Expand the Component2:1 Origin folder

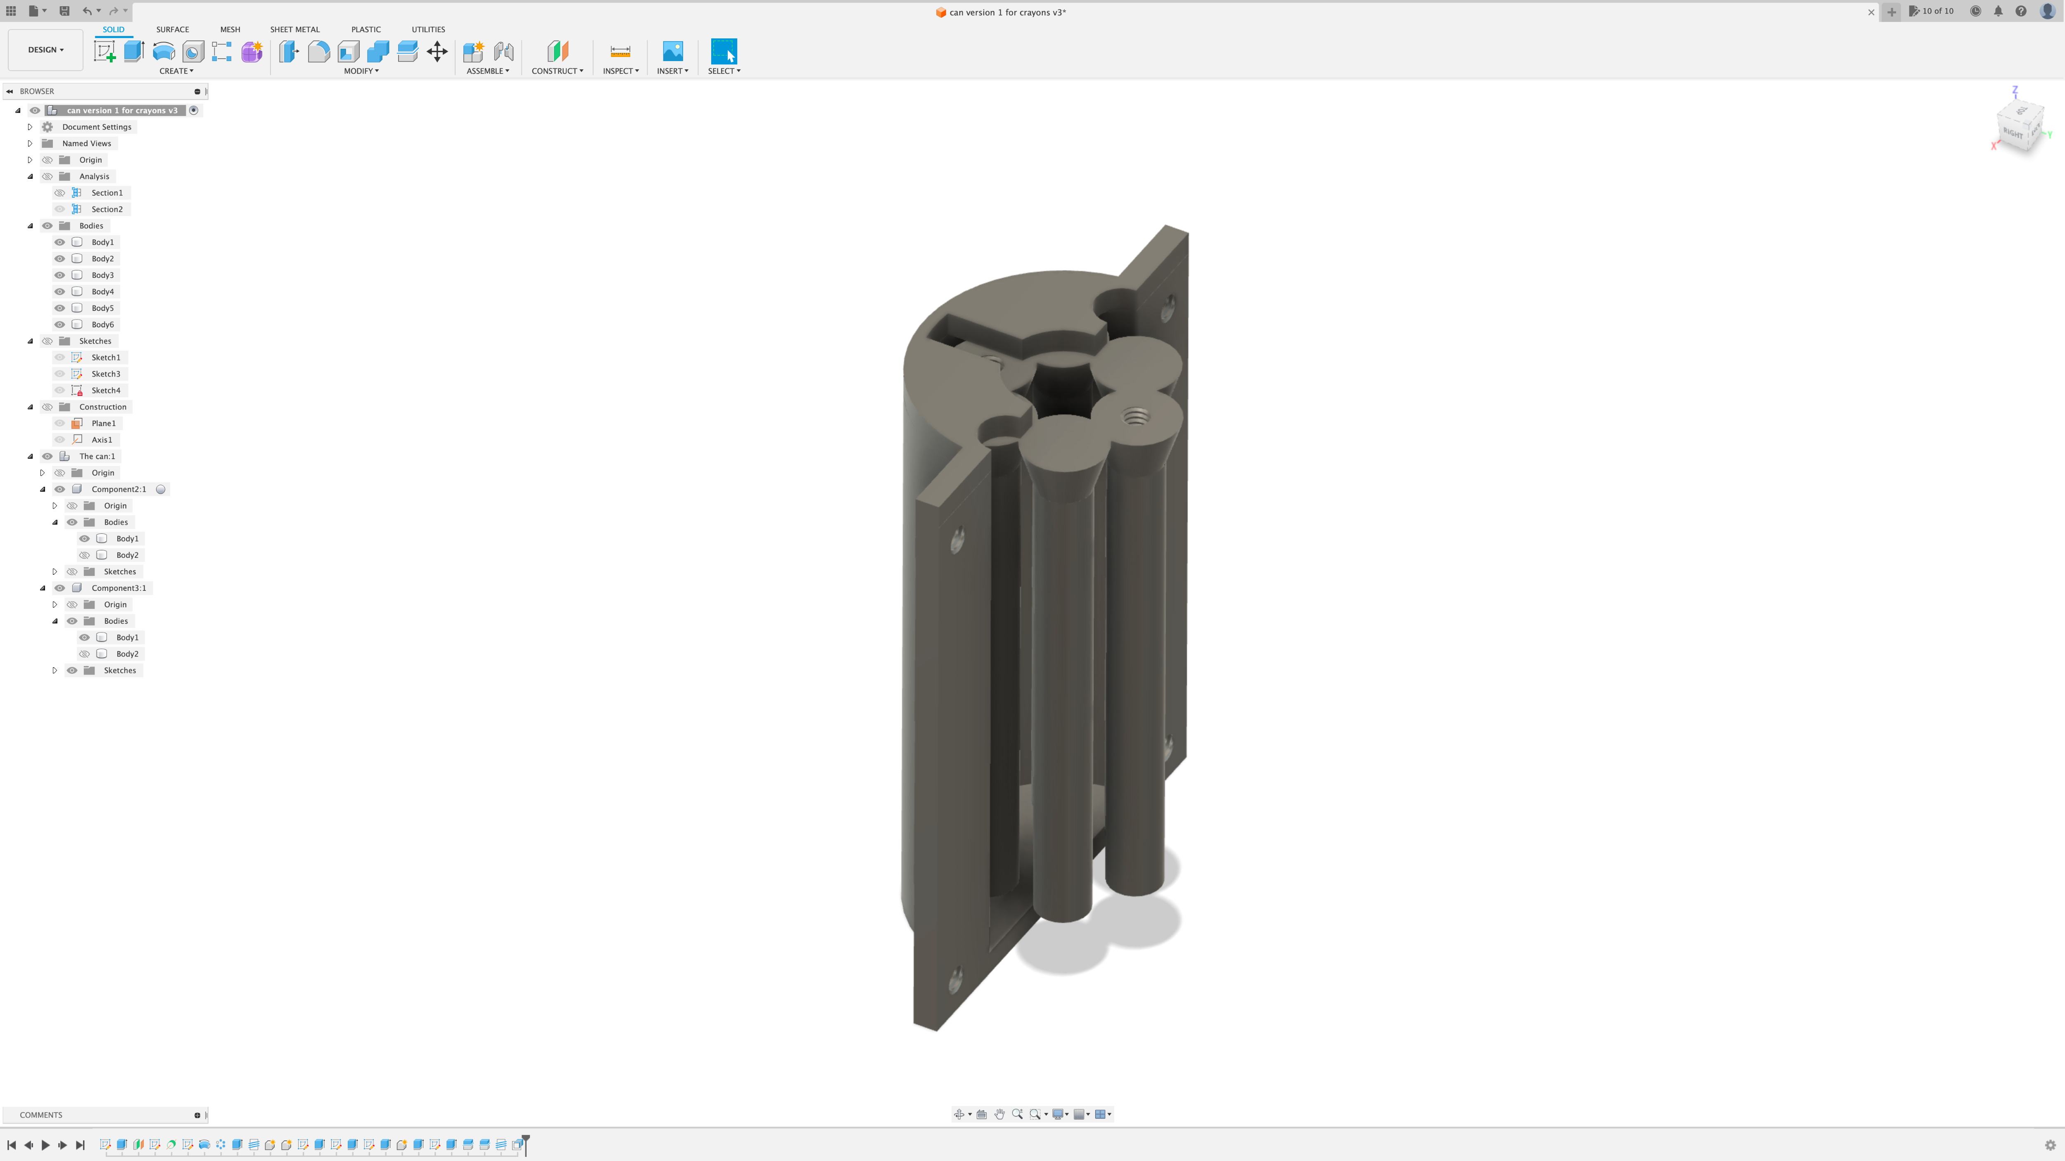(x=55, y=505)
